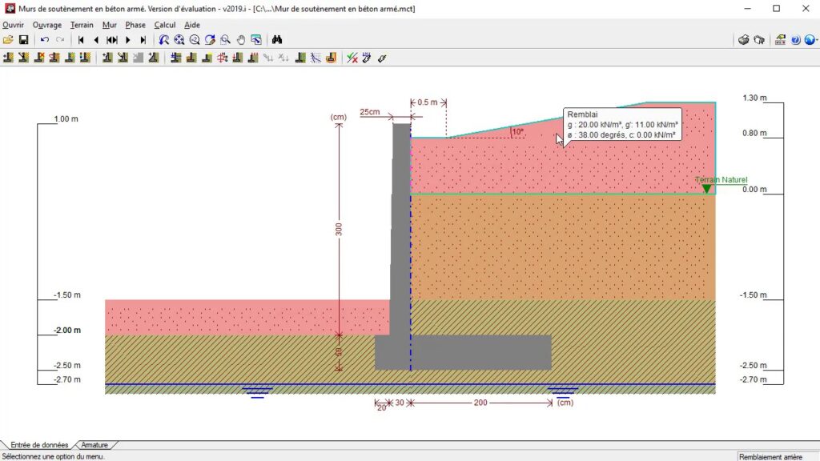Click the 10° slope angle label
The image size is (820, 461).
517,132
